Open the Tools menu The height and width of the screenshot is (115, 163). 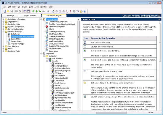coord(37,7)
